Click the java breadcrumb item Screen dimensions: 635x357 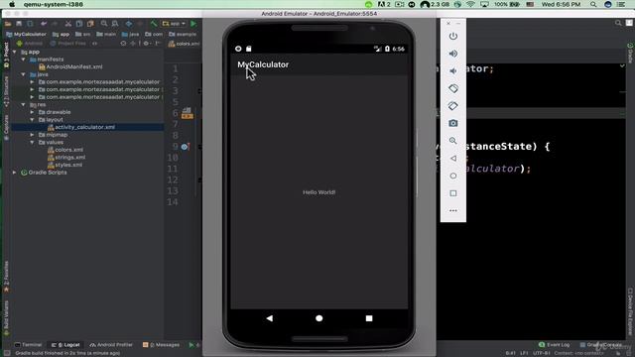coord(130,35)
